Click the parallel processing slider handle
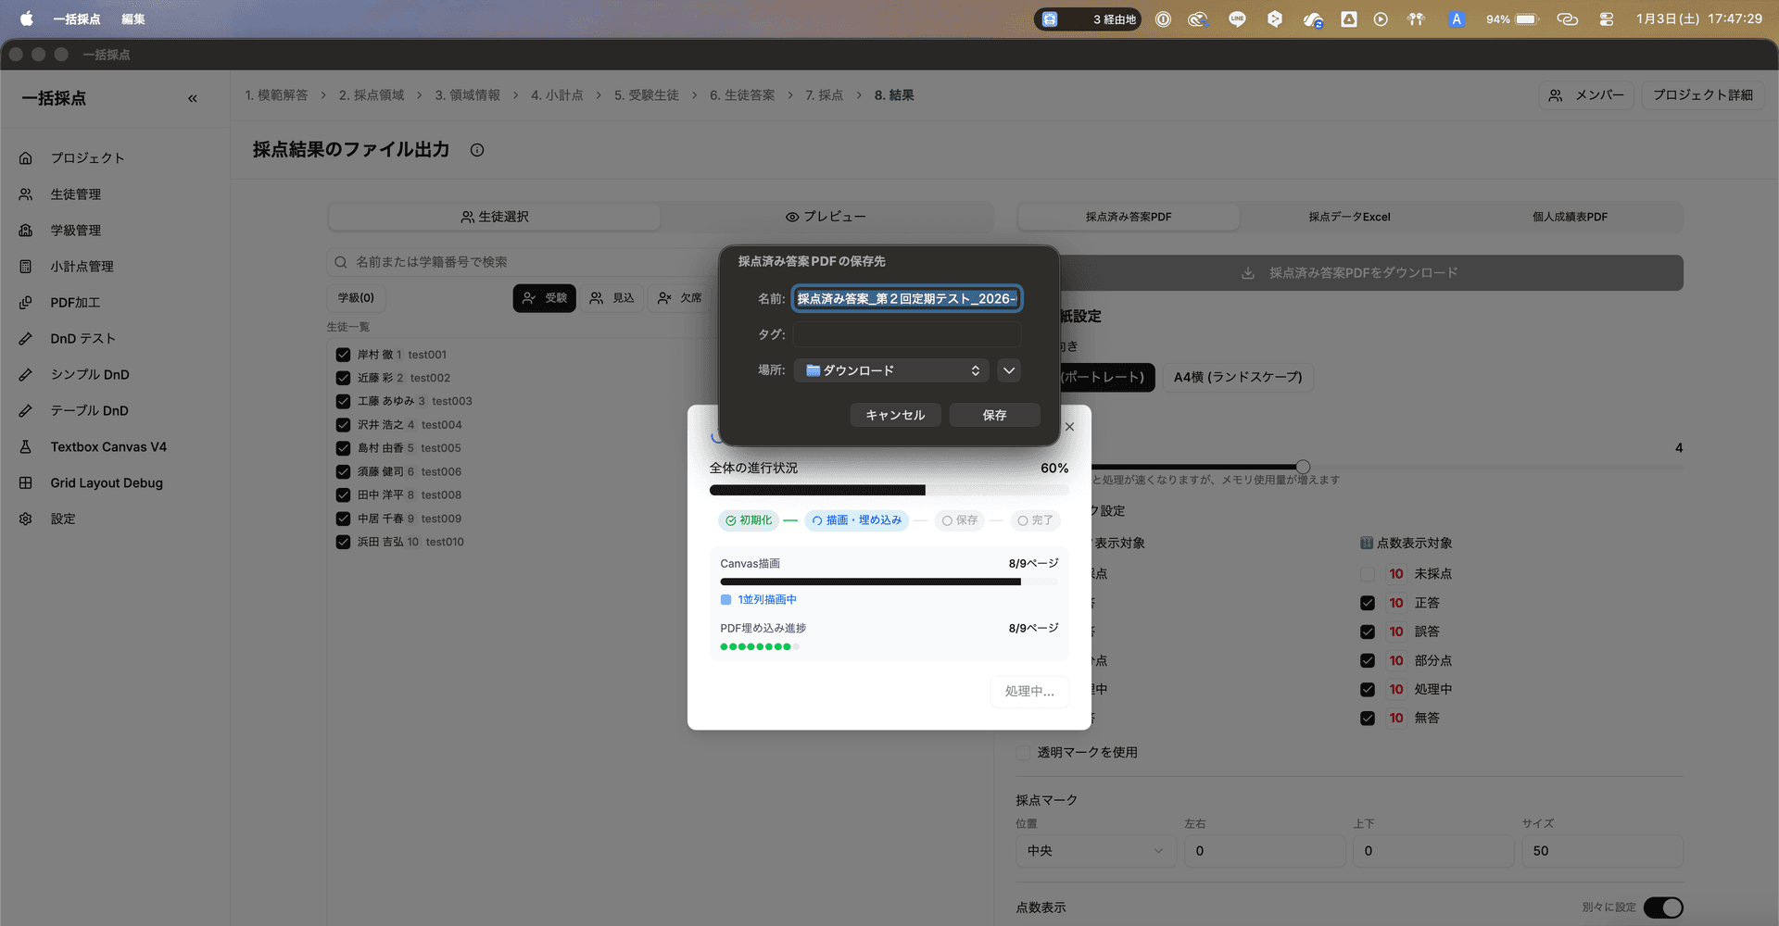The width and height of the screenshot is (1779, 926). coord(1303,467)
